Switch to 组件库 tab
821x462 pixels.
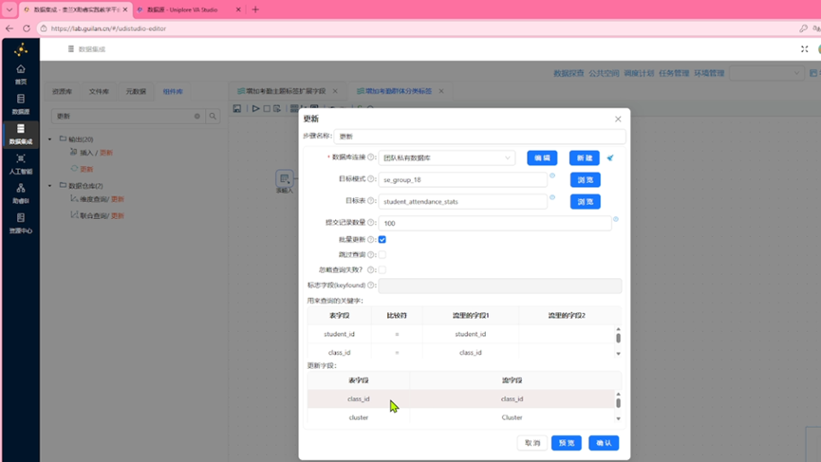tap(173, 92)
